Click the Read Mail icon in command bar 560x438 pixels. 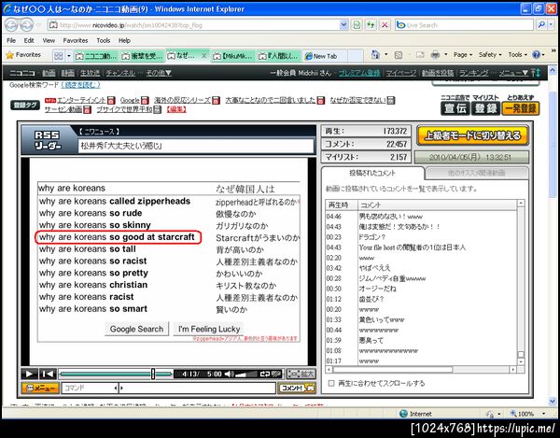point(420,55)
